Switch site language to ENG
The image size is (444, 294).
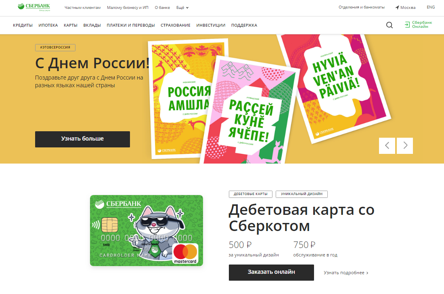click(431, 7)
